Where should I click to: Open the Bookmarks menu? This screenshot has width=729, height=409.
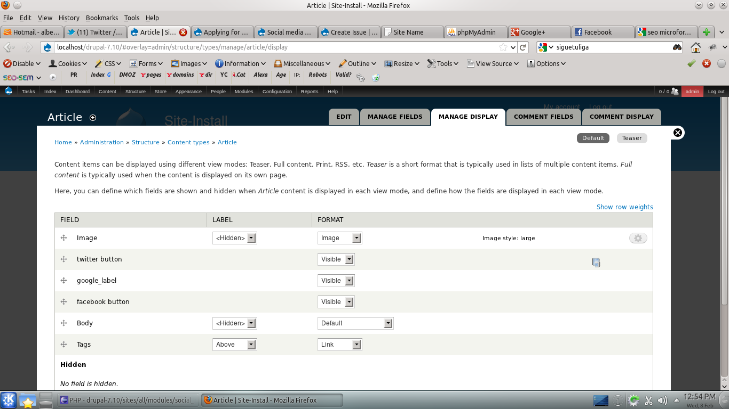click(102, 18)
